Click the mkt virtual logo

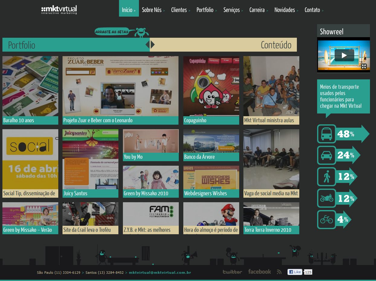(x=59, y=10)
